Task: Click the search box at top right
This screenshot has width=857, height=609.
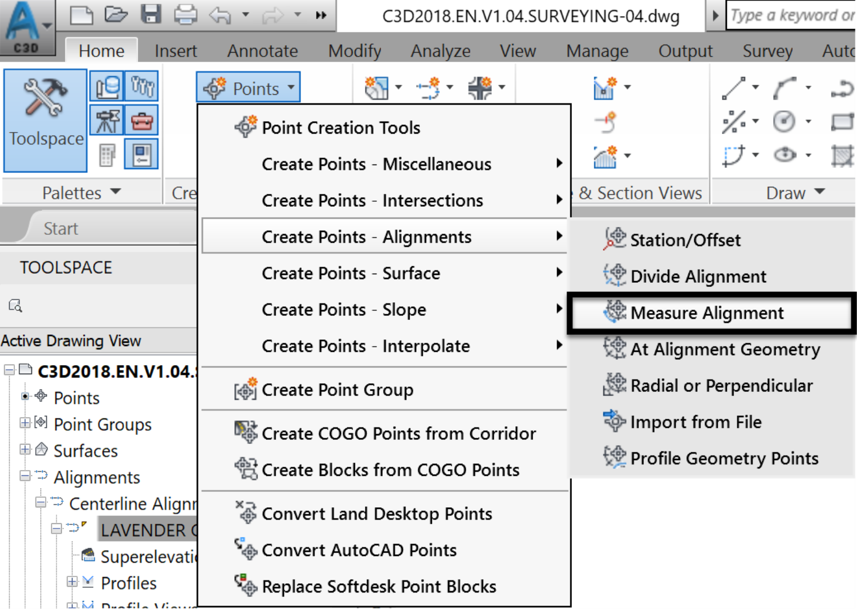Action: (x=791, y=15)
